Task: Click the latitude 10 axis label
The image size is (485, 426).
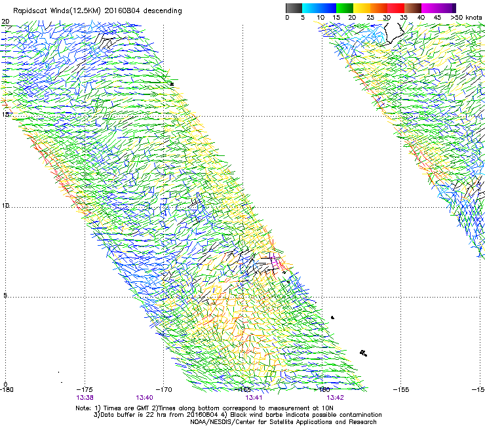Action: 5,205
